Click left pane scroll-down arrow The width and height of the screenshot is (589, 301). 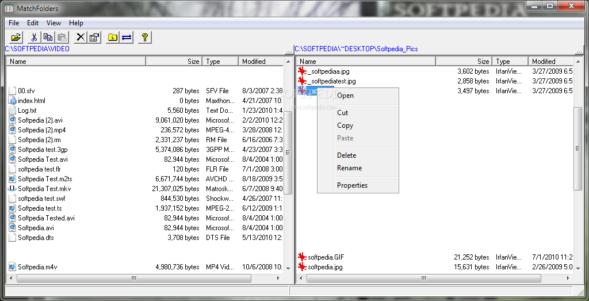288,268
